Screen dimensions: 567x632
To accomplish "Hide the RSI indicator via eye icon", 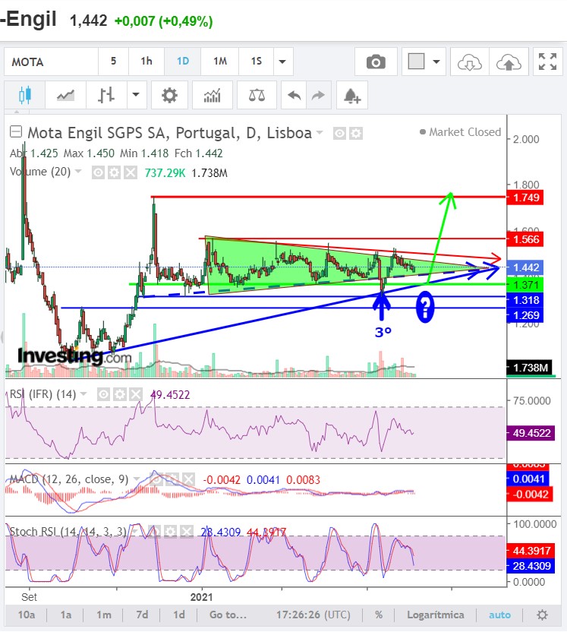I will pos(103,394).
